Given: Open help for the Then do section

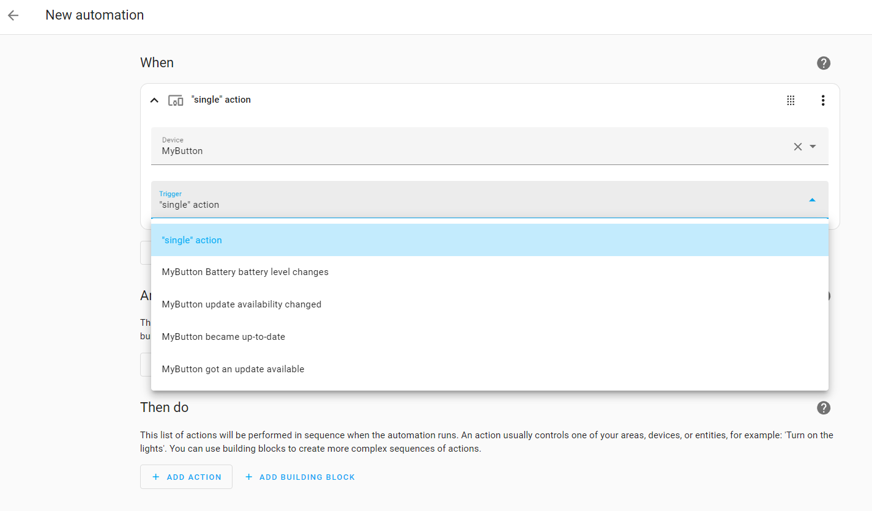Looking at the screenshot, I should 824,408.
